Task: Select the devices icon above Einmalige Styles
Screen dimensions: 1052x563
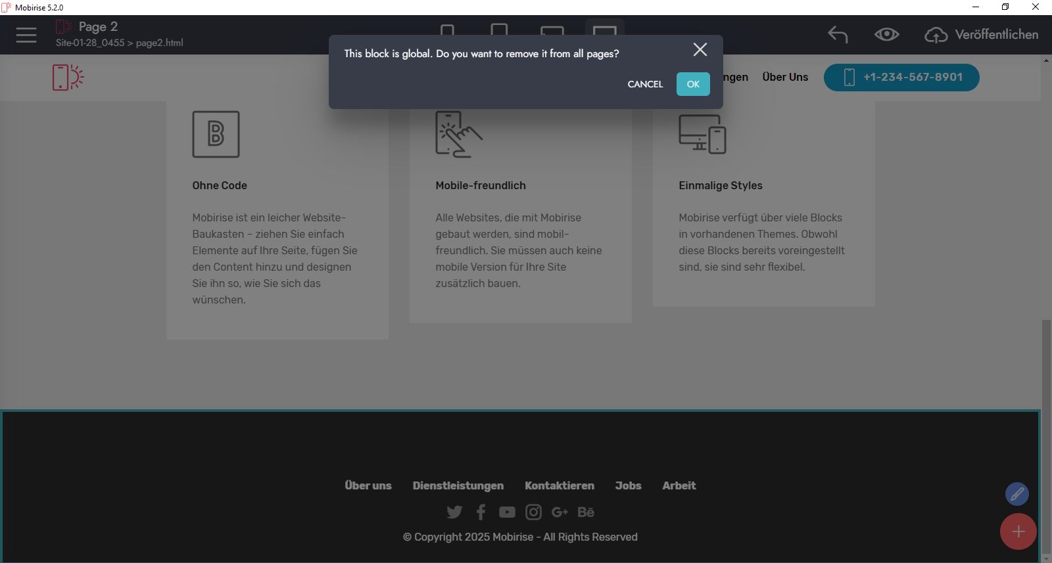Action: pos(702,134)
